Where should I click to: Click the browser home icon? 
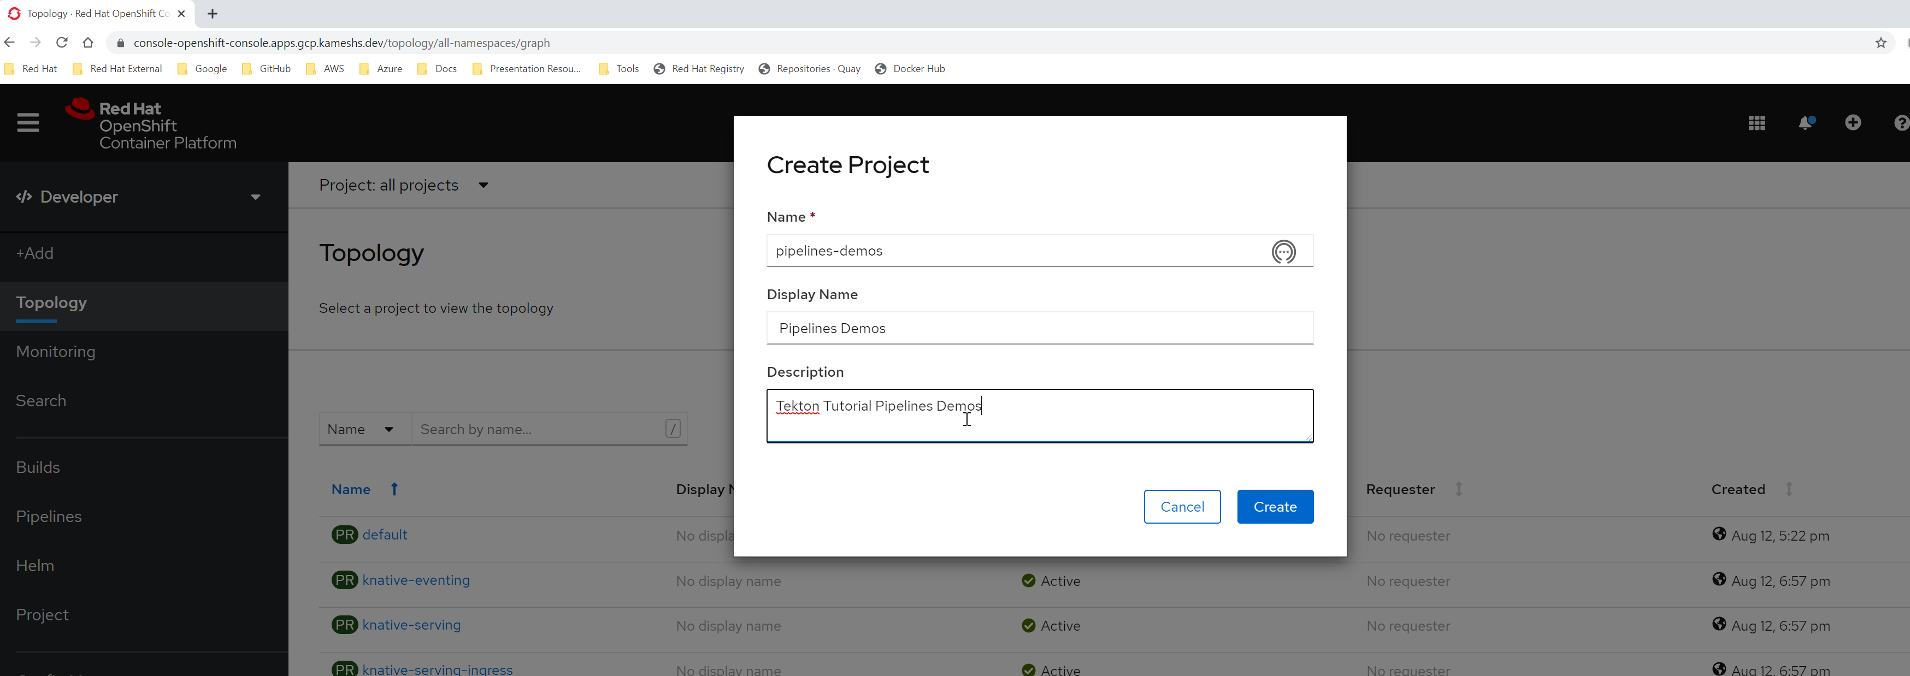pyautogui.click(x=89, y=42)
